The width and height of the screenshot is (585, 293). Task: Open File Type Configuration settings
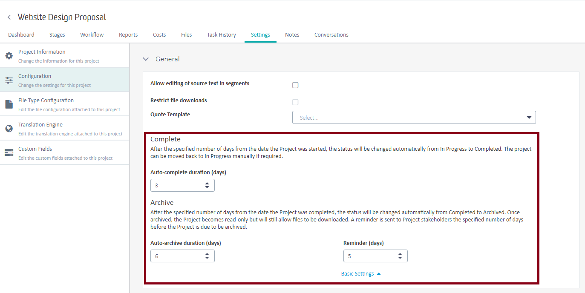pos(64,104)
